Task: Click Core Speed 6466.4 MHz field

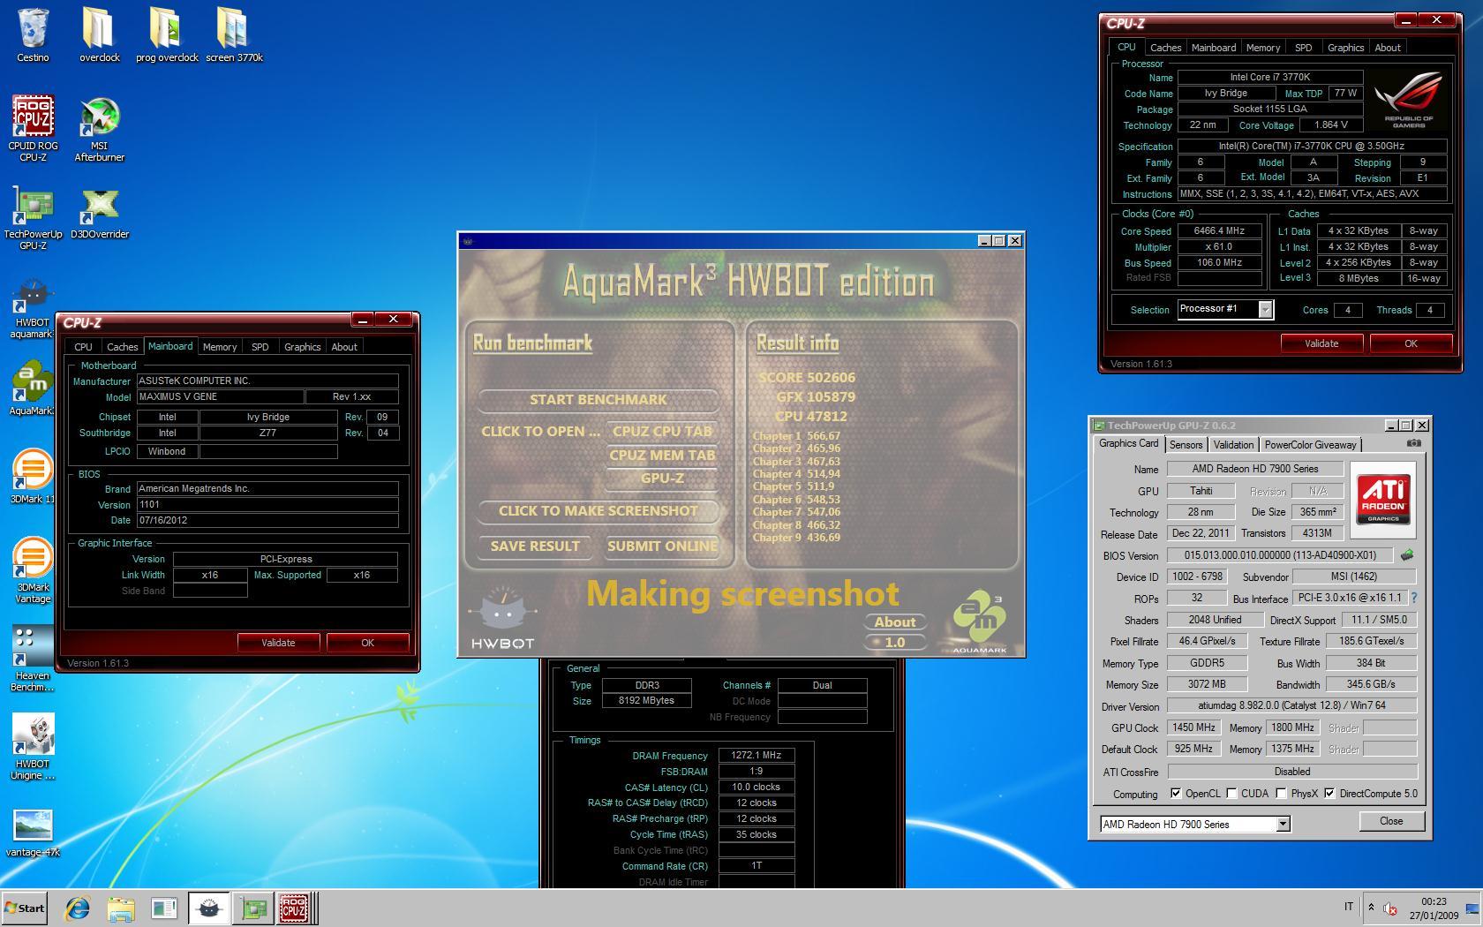Action: tap(1219, 231)
